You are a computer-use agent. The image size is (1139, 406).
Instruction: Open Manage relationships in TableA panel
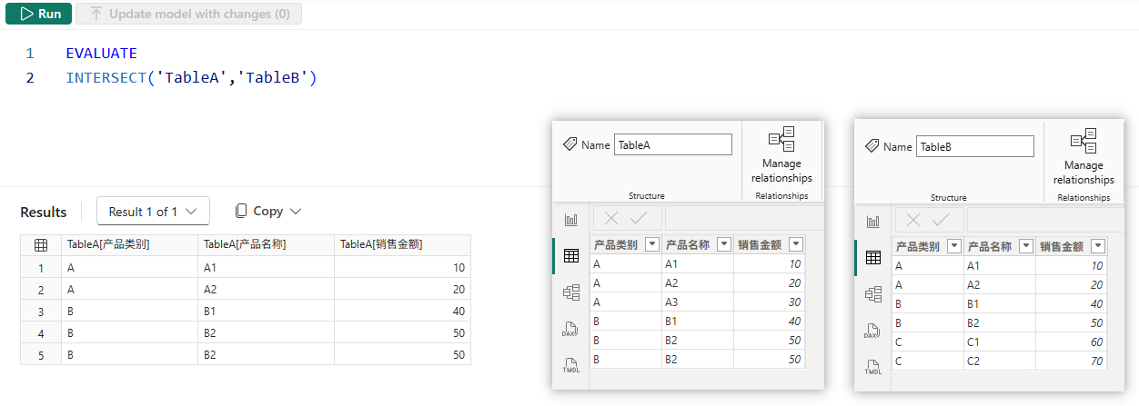pyautogui.click(x=781, y=155)
